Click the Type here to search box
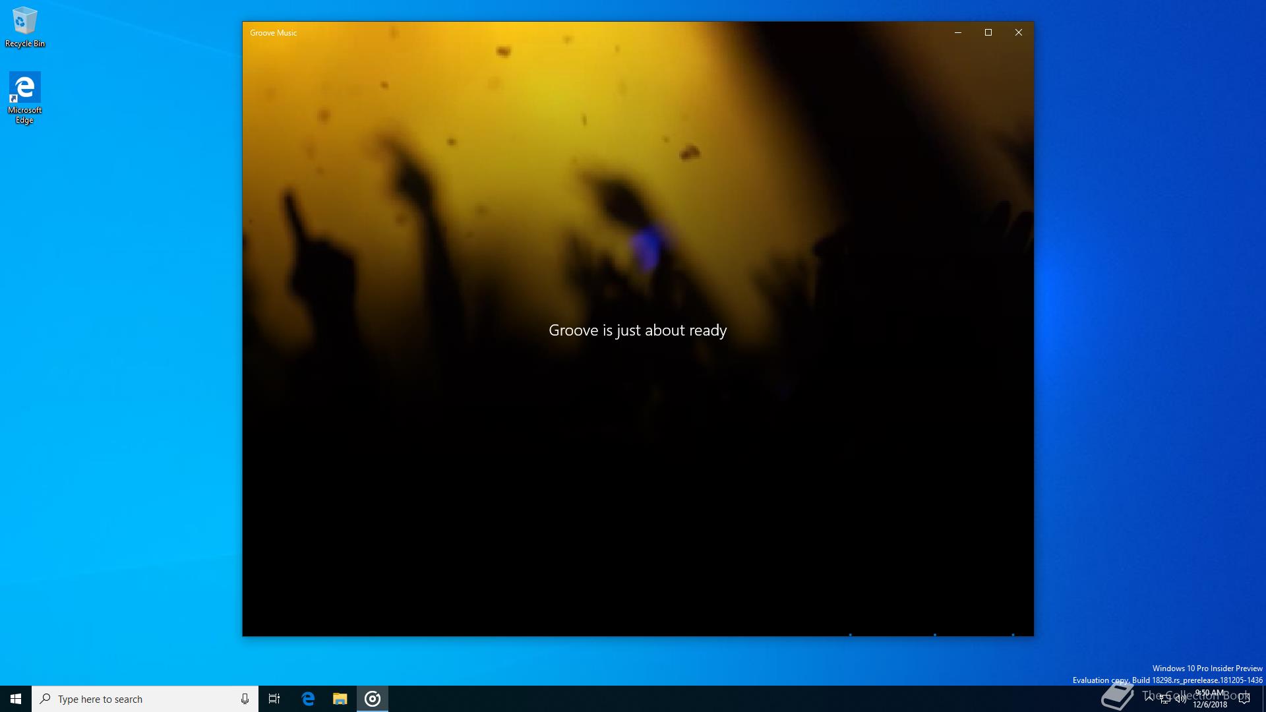This screenshot has height=712, width=1266. pyautogui.click(x=145, y=699)
